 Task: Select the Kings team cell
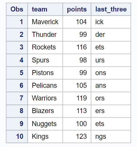45,136
